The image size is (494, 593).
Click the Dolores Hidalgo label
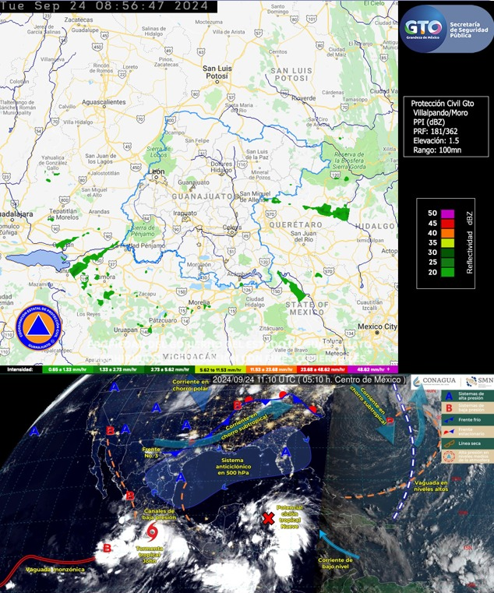(221, 168)
